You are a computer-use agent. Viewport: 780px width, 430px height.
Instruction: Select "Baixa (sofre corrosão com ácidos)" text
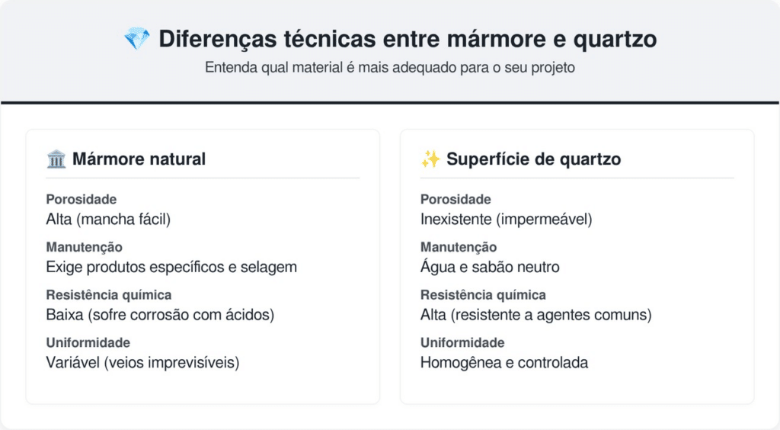(x=160, y=315)
